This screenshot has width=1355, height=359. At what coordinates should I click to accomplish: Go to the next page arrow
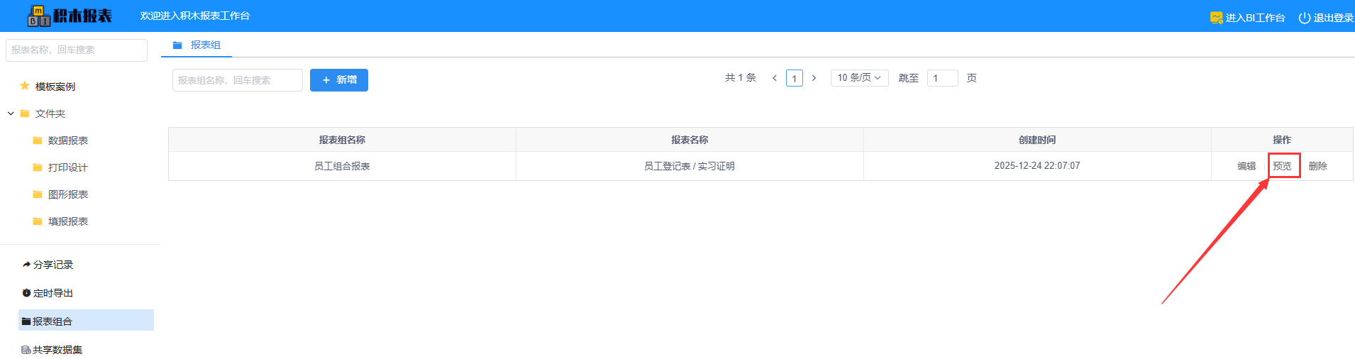coord(814,78)
